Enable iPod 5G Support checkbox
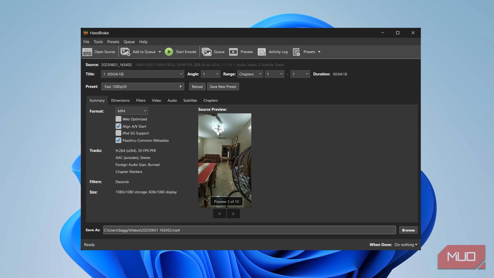This screenshot has width=494, height=278. click(x=118, y=133)
